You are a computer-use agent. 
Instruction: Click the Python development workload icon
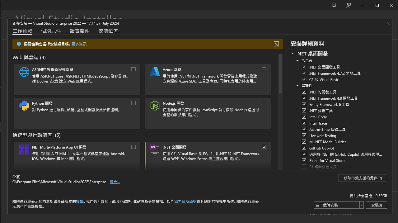coord(24,106)
